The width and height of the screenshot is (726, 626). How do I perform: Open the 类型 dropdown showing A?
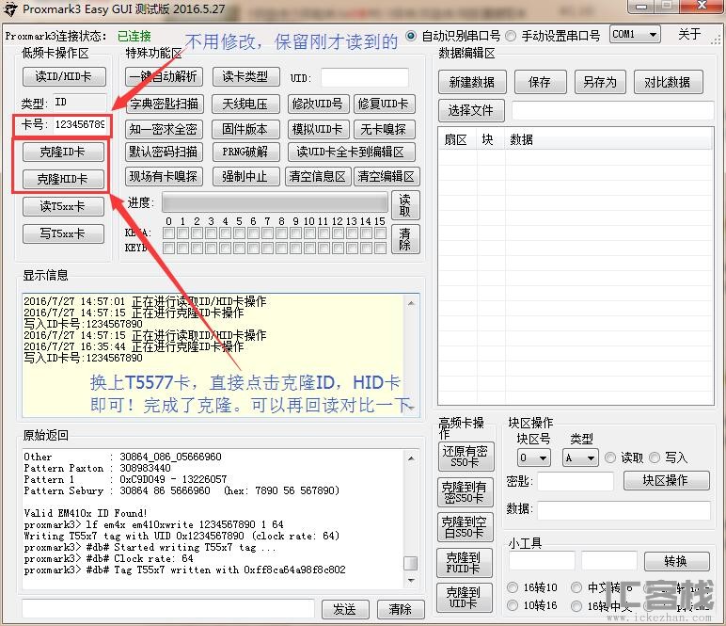[x=580, y=457]
